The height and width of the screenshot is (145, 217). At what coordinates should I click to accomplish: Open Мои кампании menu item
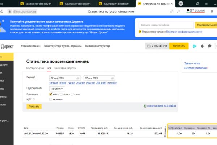pyautogui.click(x=31, y=46)
